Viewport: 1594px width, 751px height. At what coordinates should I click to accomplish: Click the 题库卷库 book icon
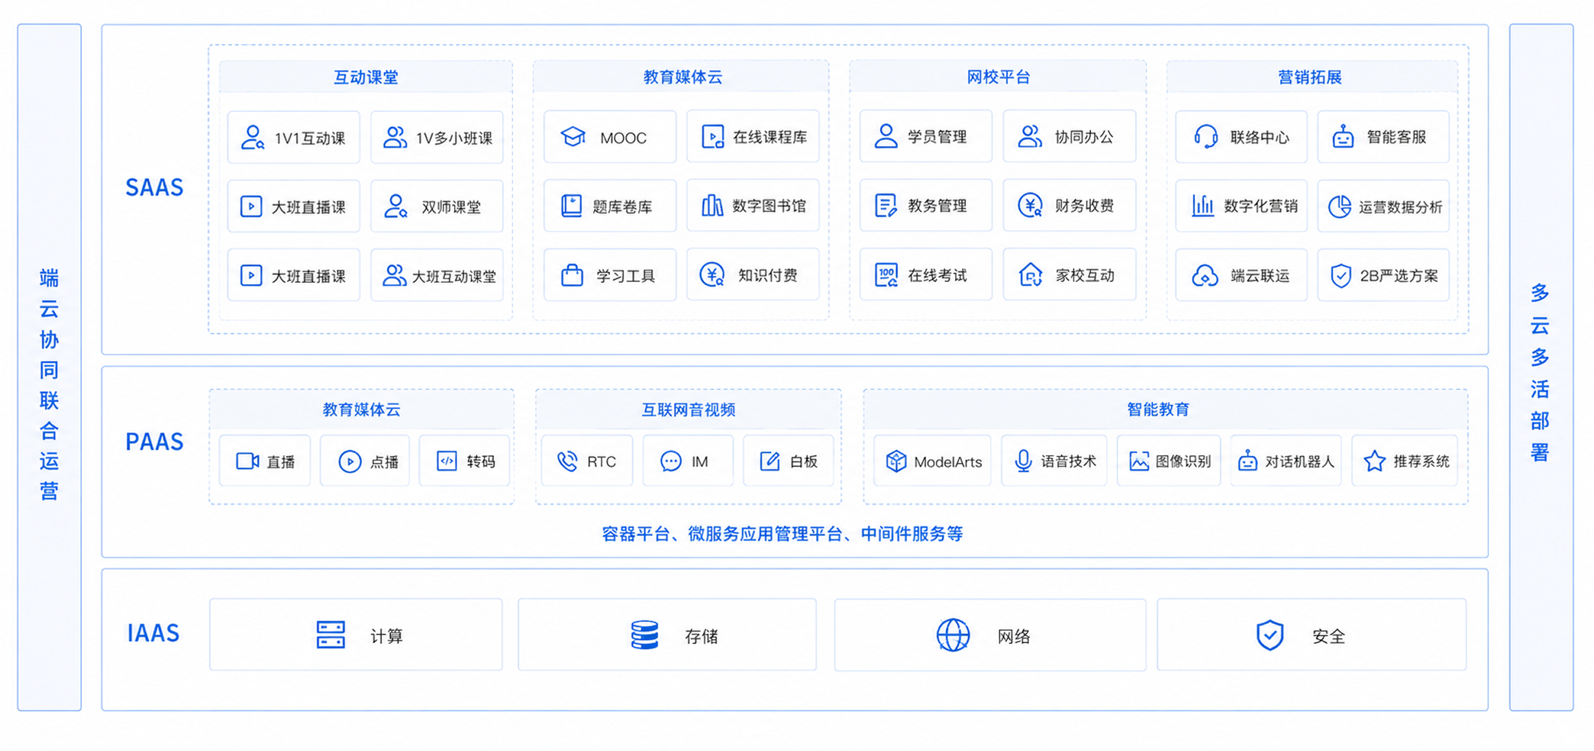[x=571, y=206]
